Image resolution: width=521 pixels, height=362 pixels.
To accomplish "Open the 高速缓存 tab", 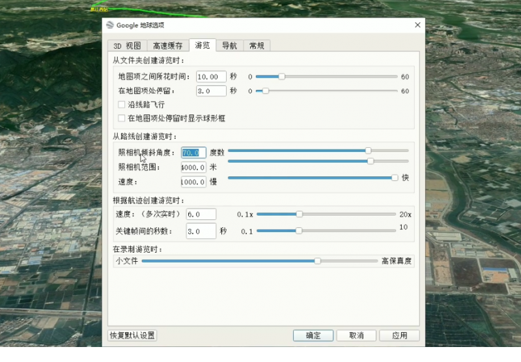I will coord(168,46).
